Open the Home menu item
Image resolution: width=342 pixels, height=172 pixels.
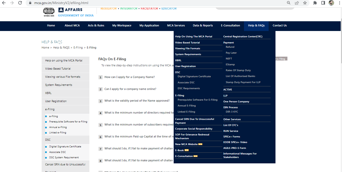pyautogui.click(x=51, y=25)
